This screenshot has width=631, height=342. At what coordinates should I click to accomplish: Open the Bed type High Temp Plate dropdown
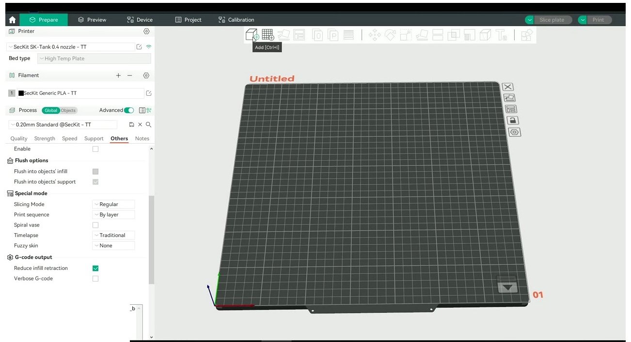click(94, 59)
